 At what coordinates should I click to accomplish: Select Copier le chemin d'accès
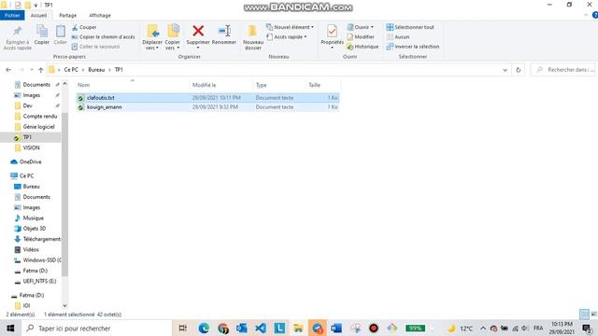tap(103, 37)
